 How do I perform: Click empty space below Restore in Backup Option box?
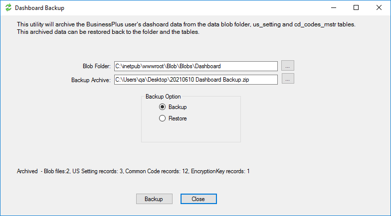(x=191, y=132)
